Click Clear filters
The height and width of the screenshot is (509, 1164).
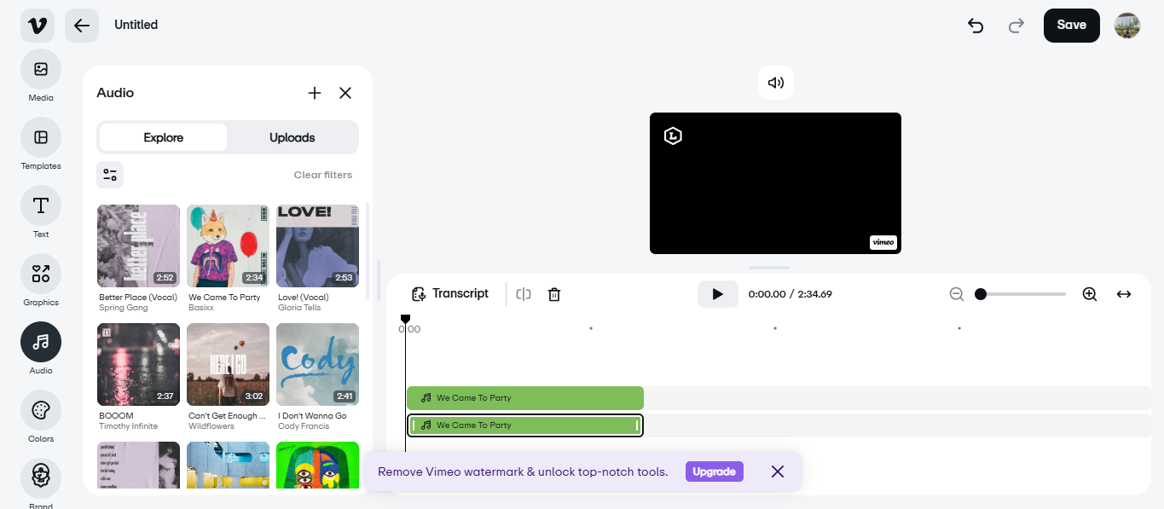(323, 175)
